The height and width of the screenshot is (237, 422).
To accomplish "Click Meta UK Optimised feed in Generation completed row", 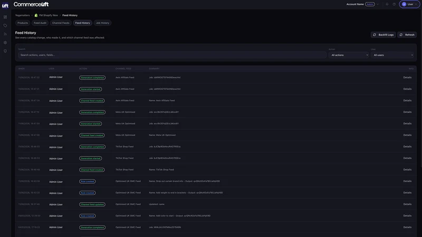I will pos(126,112).
